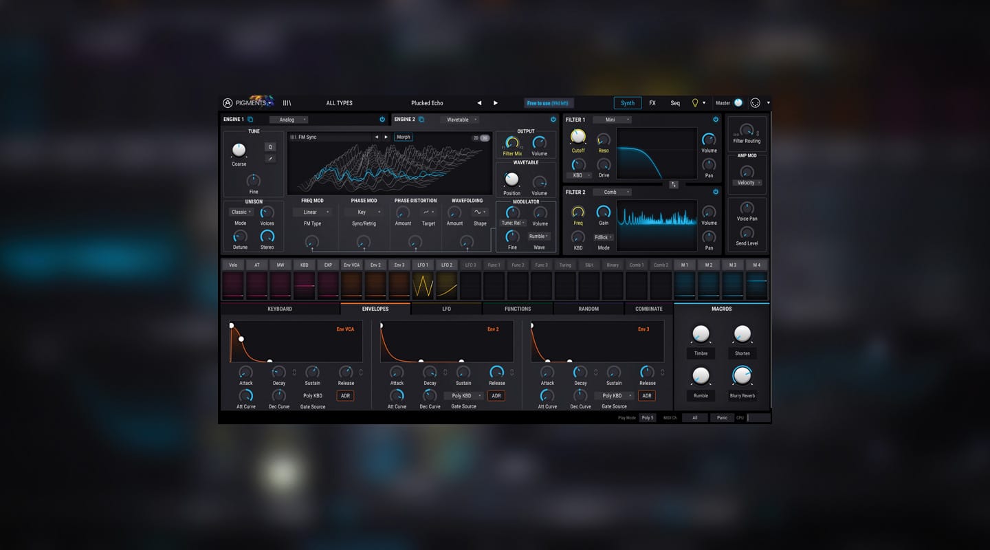Image resolution: width=990 pixels, height=550 pixels.
Task: Open the MIDI connector settings icon
Action: point(755,103)
